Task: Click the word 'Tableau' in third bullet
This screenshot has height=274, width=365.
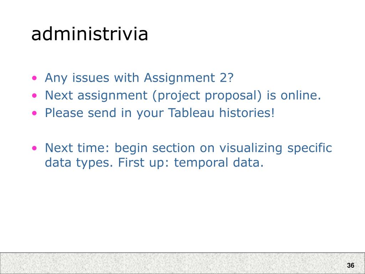Action: [x=191, y=113]
